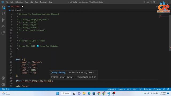This screenshot has height=96, width=171.
Task: Show hidden system tray icons
Action: click(x=145, y=93)
